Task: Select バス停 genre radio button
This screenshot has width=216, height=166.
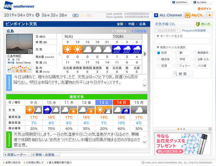Action: (195, 66)
